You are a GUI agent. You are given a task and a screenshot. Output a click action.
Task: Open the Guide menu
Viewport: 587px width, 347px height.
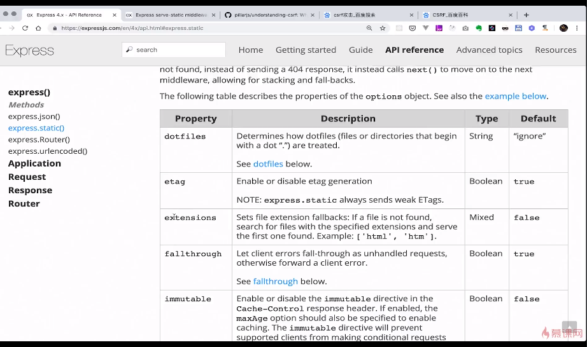coord(361,50)
